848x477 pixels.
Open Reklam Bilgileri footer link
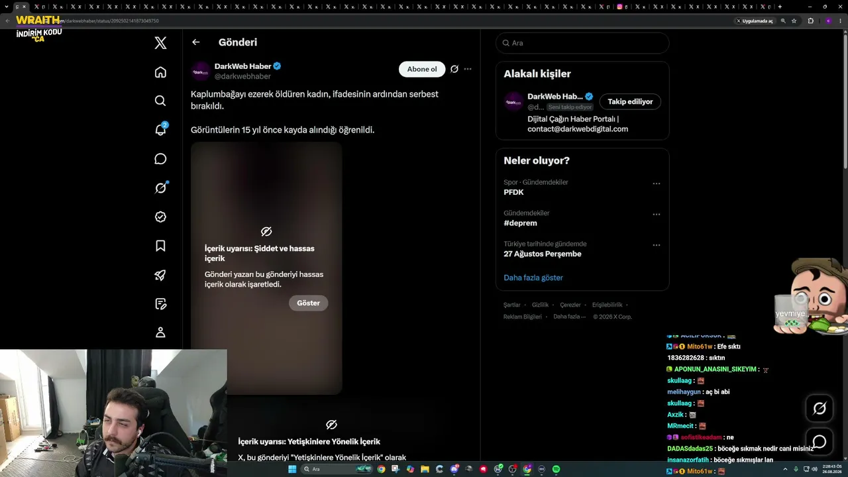click(x=523, y=317)
